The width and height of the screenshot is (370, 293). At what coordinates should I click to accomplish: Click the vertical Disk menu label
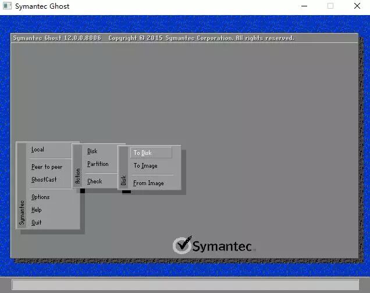click(x=123, y=180)
